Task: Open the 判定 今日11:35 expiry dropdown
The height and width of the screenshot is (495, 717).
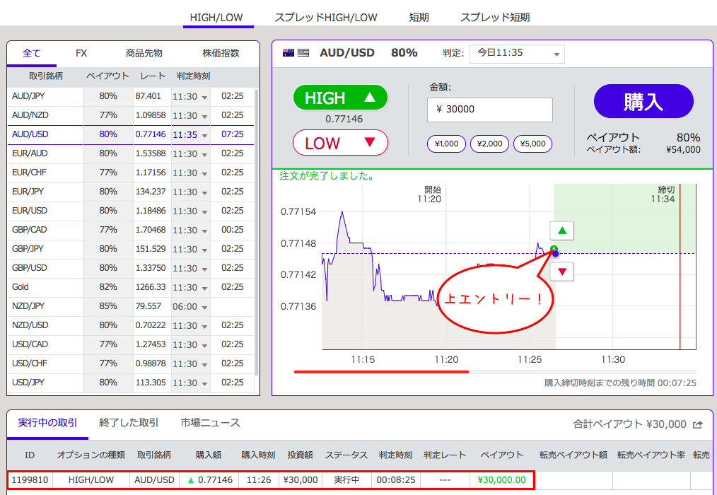Action: coord(516,53)
